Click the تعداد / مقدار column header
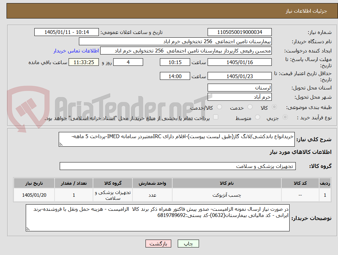The image size is (338, 255). 74,183
